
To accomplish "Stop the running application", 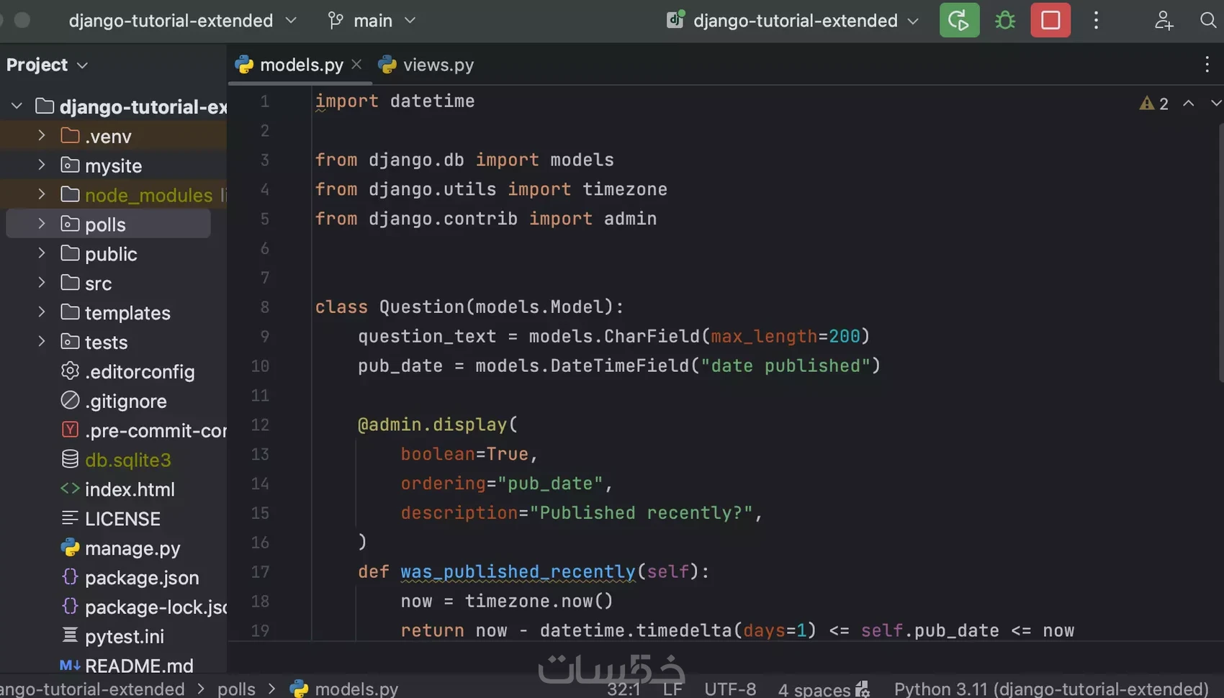I will [x=1050, y=20].
